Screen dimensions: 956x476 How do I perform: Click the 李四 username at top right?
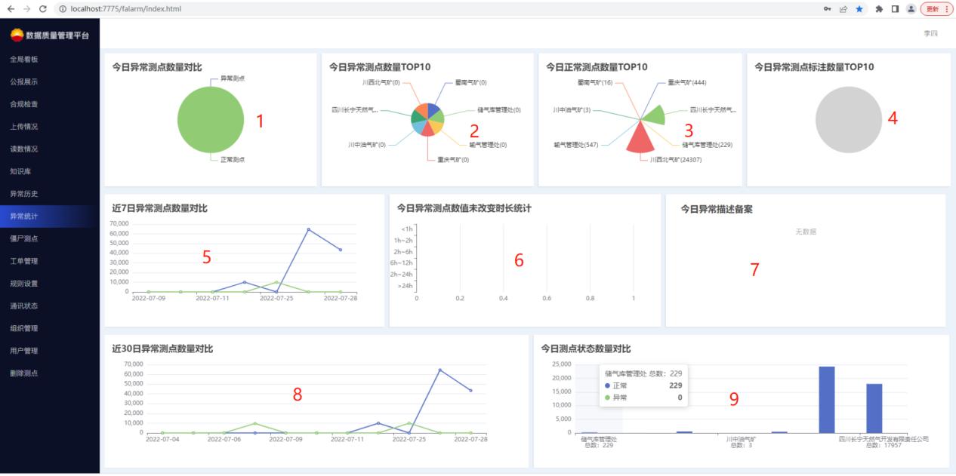[x=930, y=34]
